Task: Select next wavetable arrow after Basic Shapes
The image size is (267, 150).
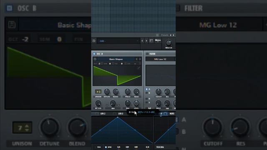Action: tap(140, 59)
